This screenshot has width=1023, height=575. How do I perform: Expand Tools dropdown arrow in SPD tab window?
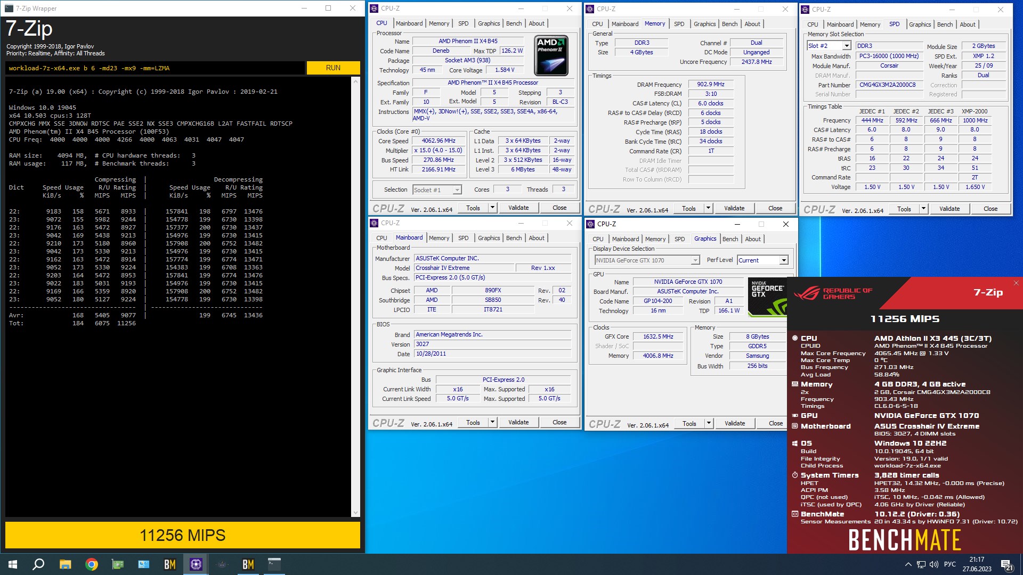coord(923,209)
